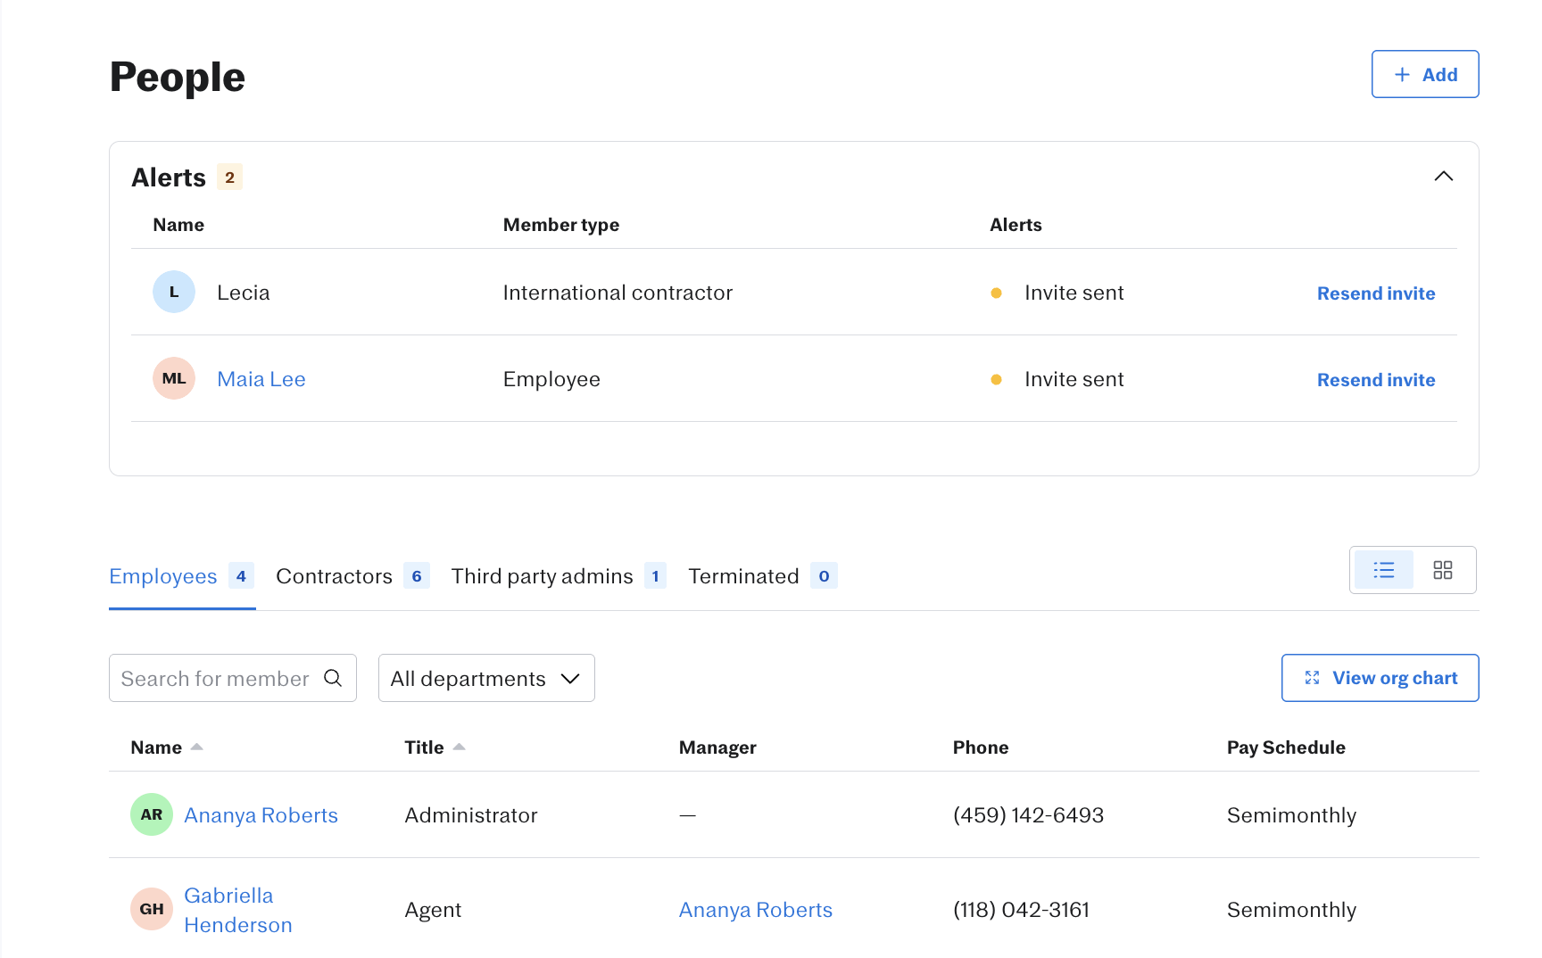Image resolution: width=1542 pixels, height=958 pixels.
Task: Click Lecia's avatar initial icon
Action: (173, 292)
